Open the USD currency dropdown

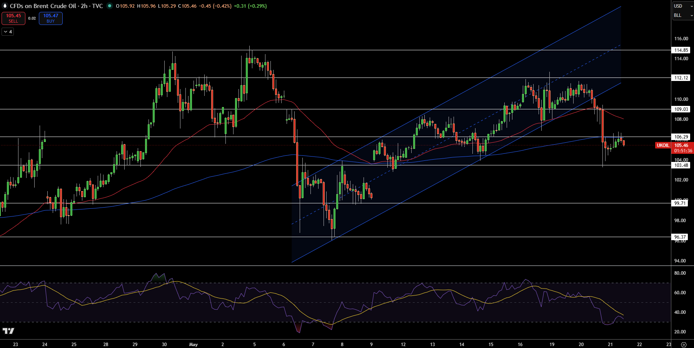(683, 6)
